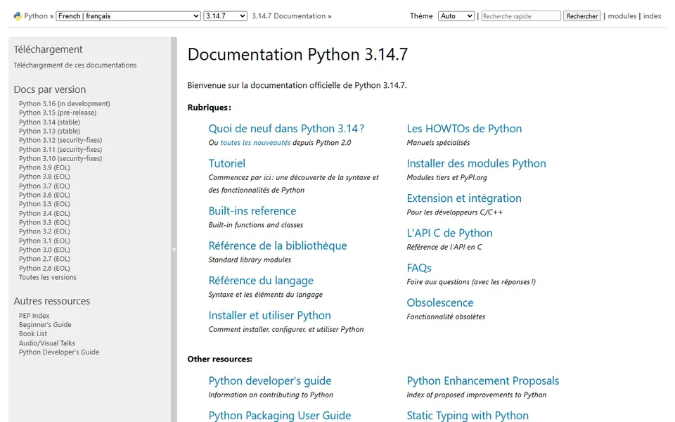Open Toutes les versions link
The image size is (675, 422).
48,278
